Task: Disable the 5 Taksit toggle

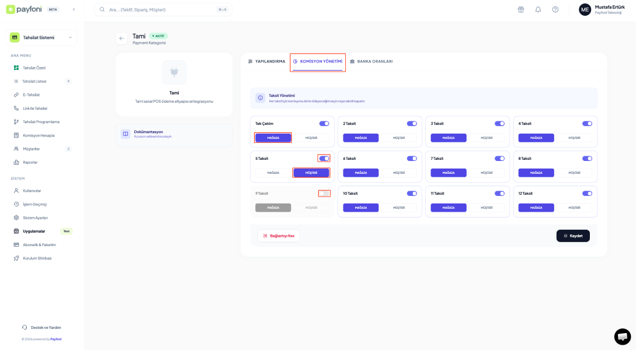Action: coord(324,159)
